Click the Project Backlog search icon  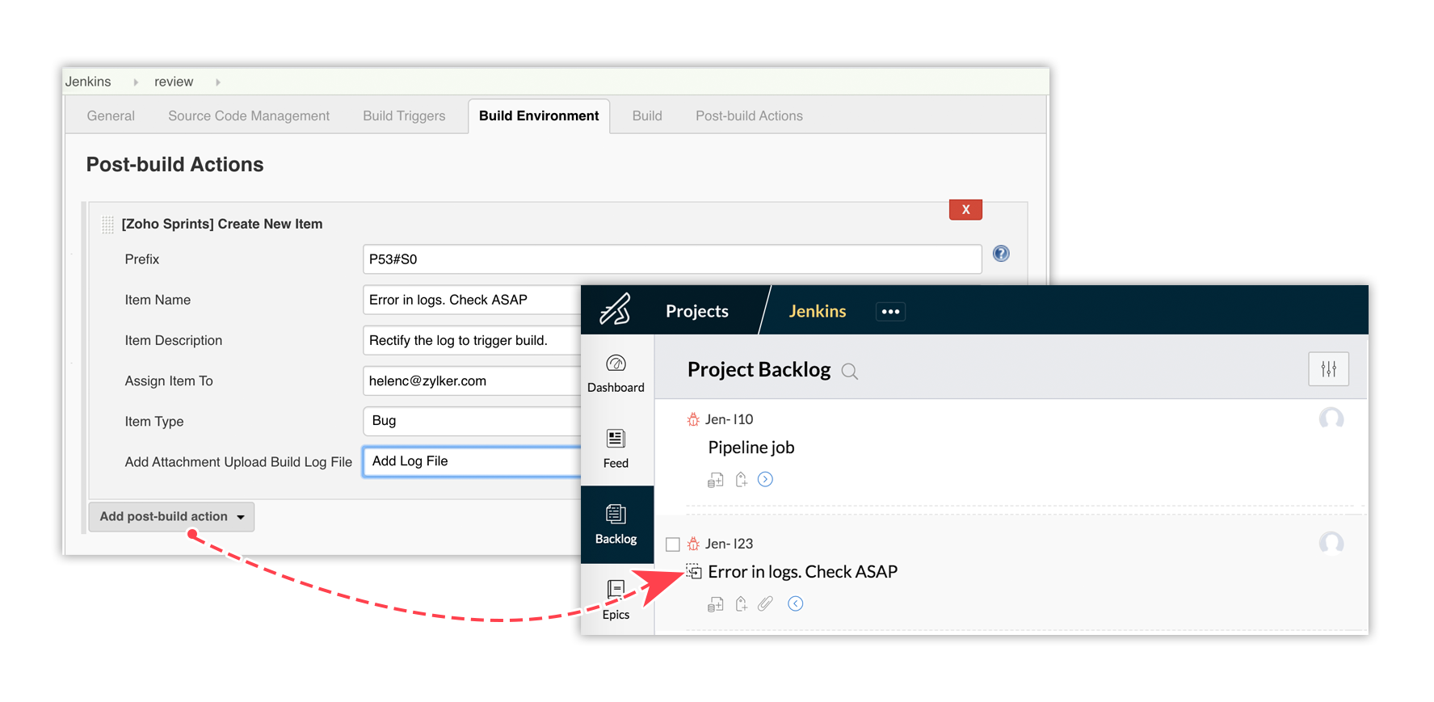click(x=849, y=372)
